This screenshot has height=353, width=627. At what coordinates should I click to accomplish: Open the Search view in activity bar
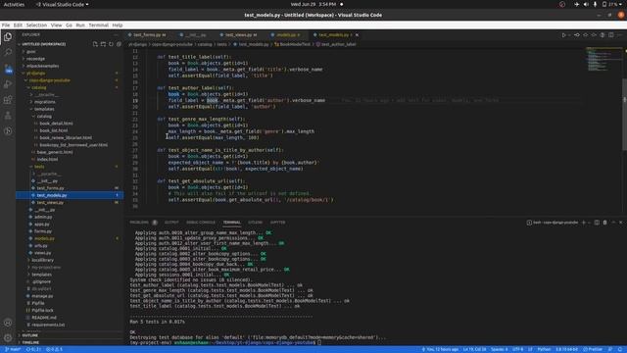(x=8, y=52)
